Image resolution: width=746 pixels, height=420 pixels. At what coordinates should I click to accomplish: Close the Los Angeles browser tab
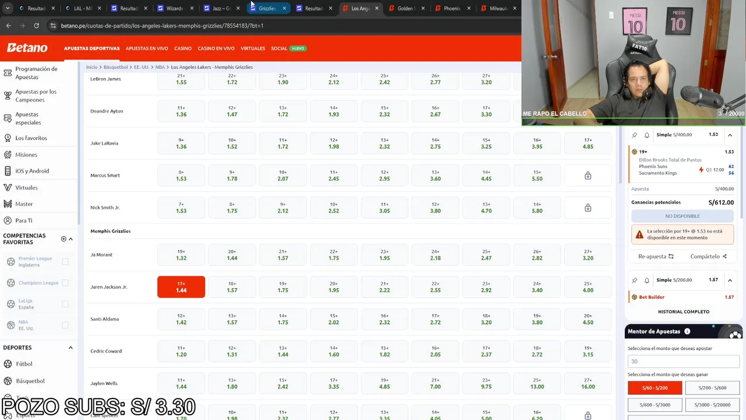[376, 8]
